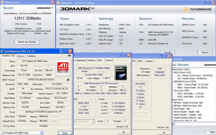Click the 12611 3DMarks score text

pos(28,18)
